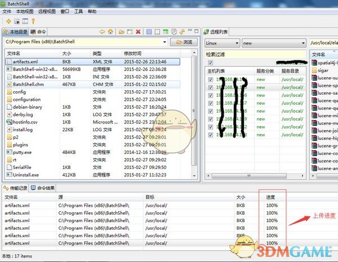The width and height of the screenshot is (338, 262).
Task: Sort local files by 修改时间 column
Action: 150,54
